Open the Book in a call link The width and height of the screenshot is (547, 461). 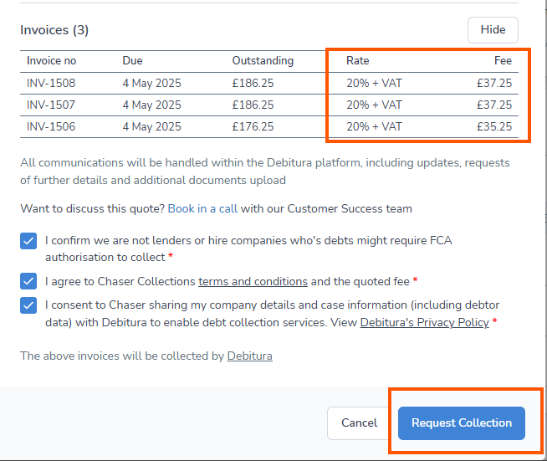coord(202,208)
